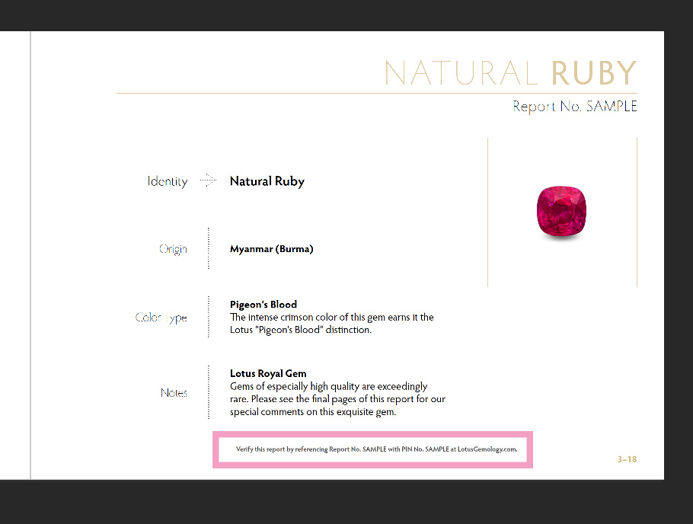This screenshot has width=693, height=524.
Task: Click the 'Notes' label
Action: (174, 393)
